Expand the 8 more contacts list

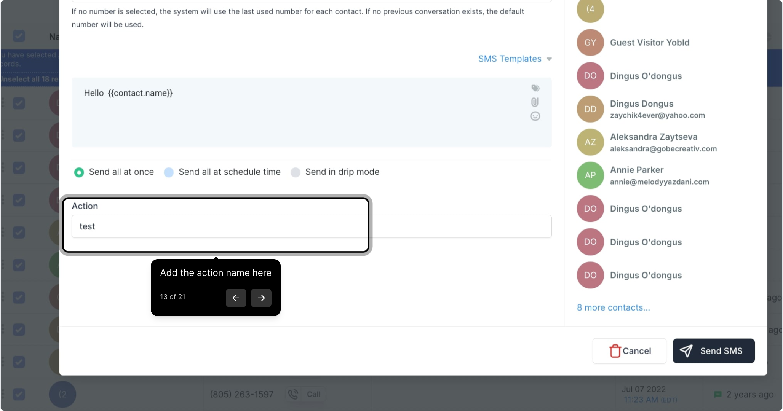[613, 307]
